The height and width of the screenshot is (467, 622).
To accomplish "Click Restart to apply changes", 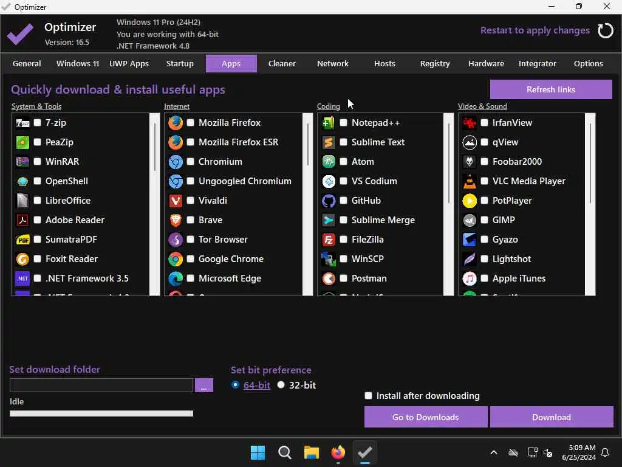I will tap(535, 30).
